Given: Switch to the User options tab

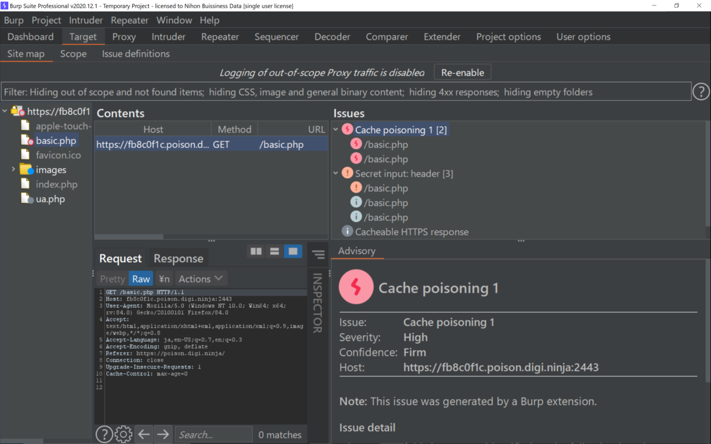Looking at the screenshot, I should pos(584,37).
